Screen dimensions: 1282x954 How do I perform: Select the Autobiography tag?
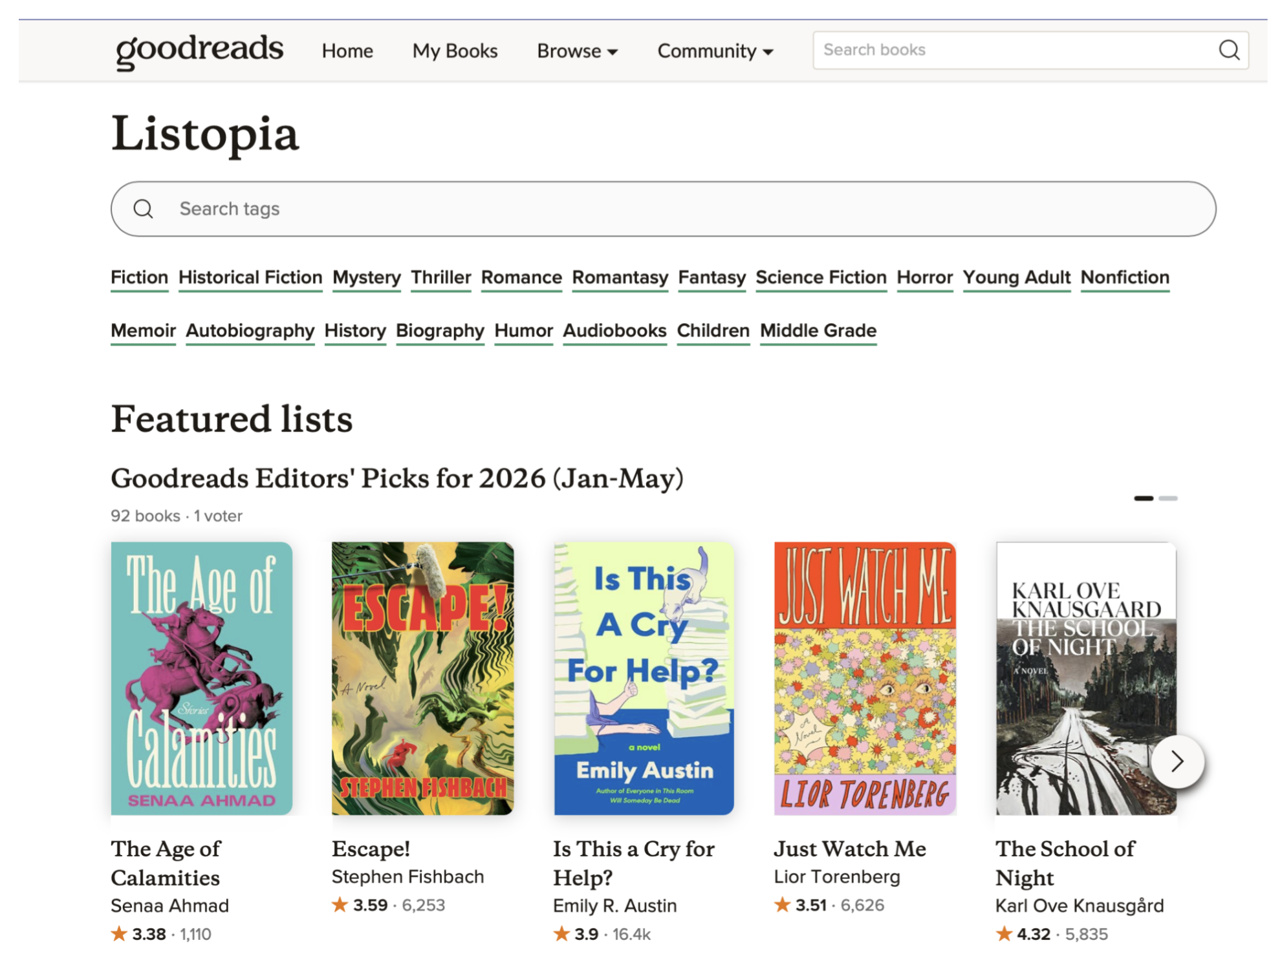coord(250,331)
